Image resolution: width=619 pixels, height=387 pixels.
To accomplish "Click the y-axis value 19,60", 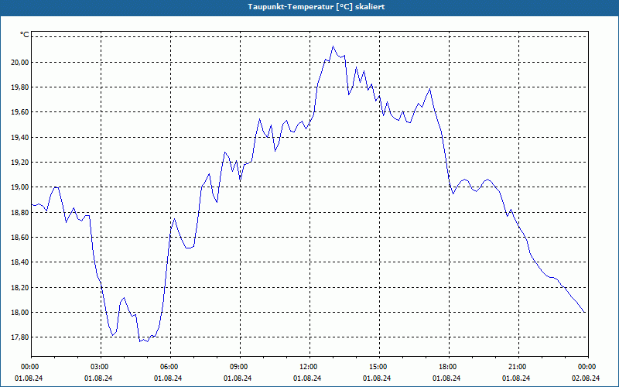I will click(x=19, y=112).
